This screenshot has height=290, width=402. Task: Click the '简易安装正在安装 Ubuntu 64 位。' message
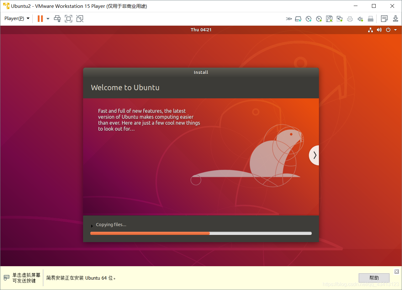[81, 278]
